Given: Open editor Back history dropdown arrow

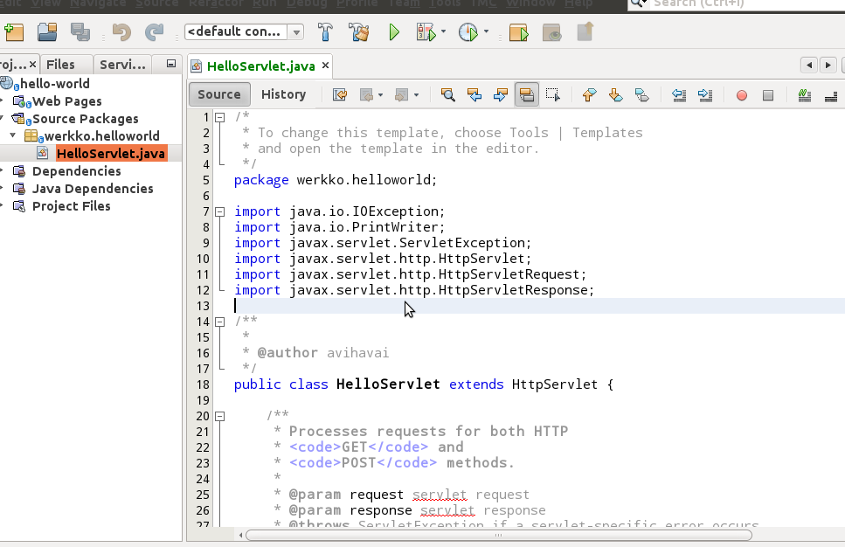Looking at the screenshot, I should (x=380, y=95).
